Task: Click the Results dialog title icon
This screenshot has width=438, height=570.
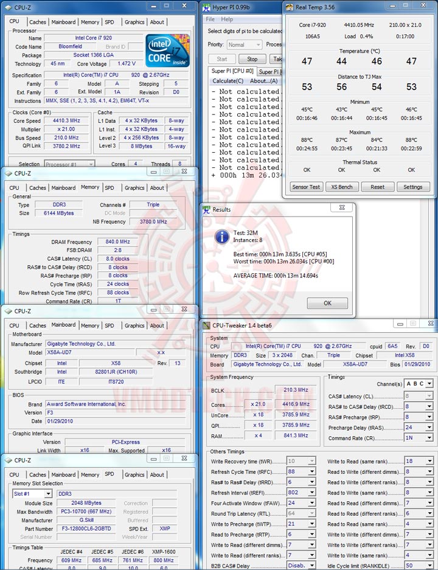Action: pyautogui.click(x=206, y=209)
